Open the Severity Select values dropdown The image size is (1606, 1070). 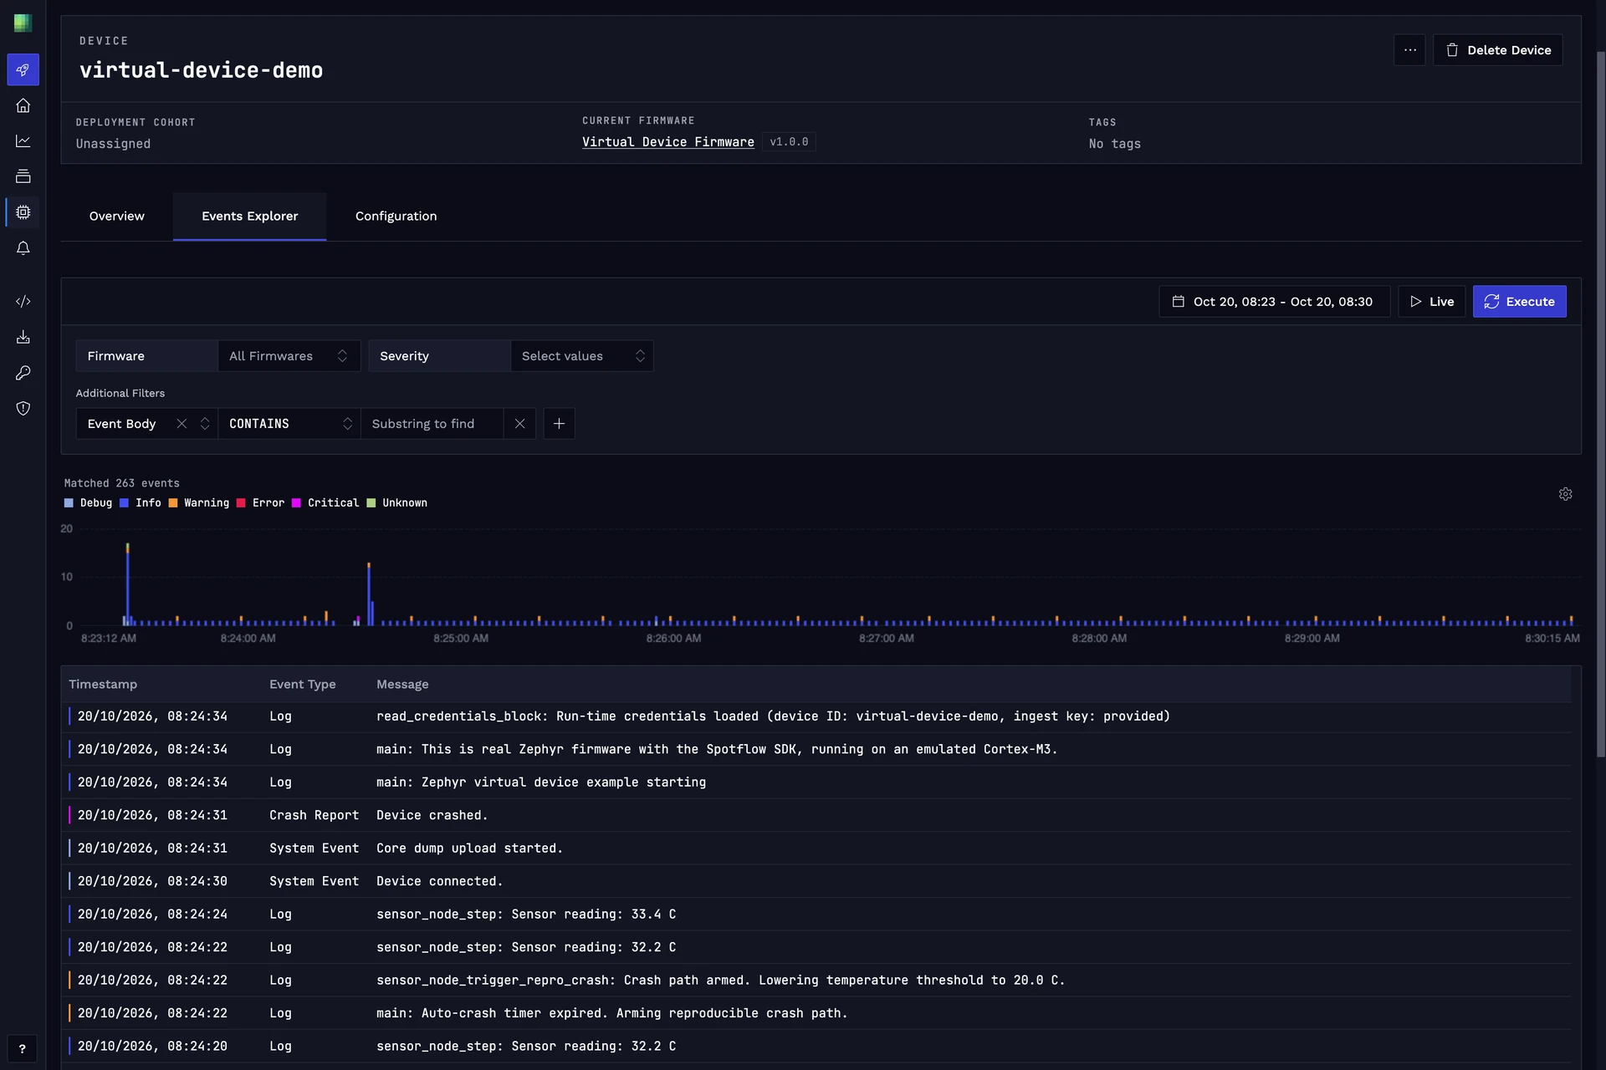(x=581, y=356)
